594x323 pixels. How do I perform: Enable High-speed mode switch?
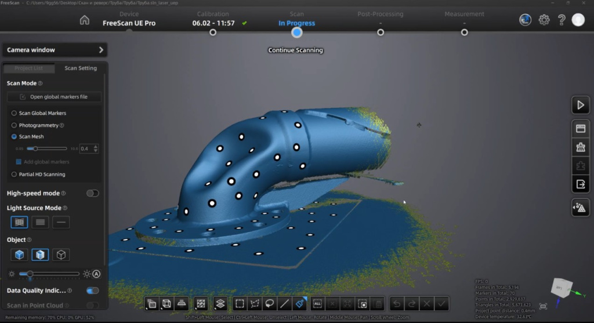[x=92, y=193]
